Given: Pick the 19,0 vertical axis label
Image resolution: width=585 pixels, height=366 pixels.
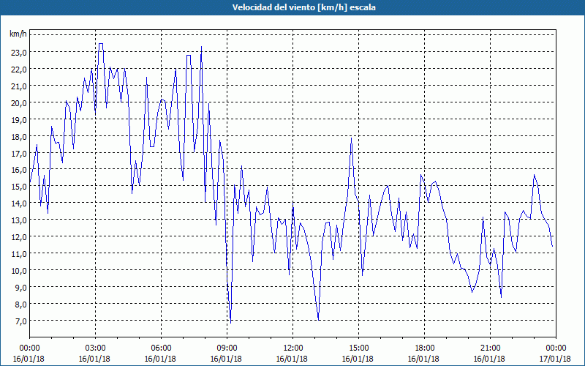Looking at the screenshot, I should pos(19,120).
